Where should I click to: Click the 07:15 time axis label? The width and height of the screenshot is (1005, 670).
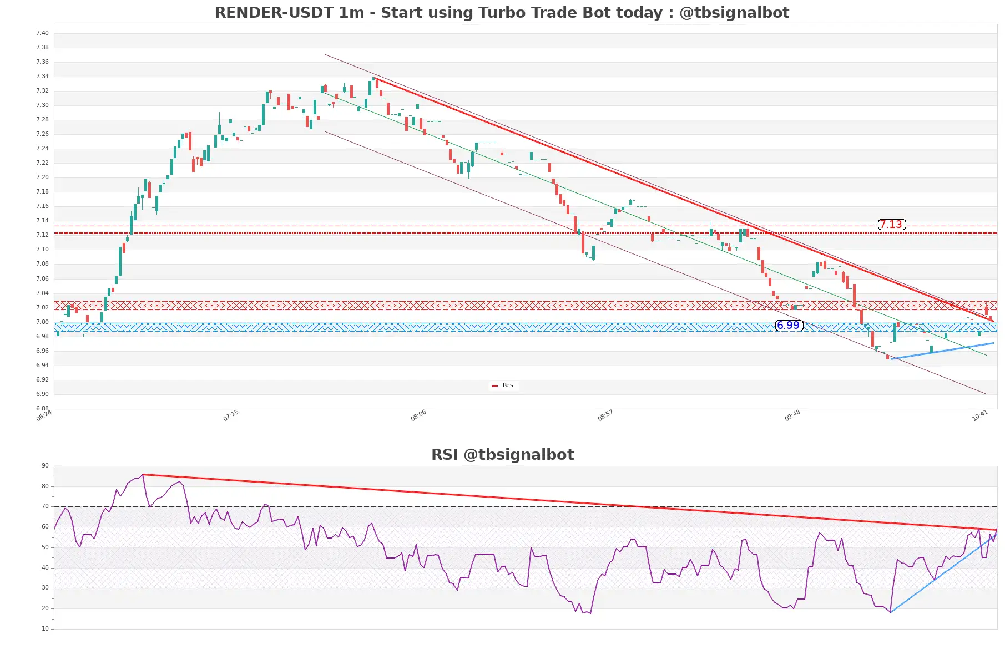tap(231, 415)
